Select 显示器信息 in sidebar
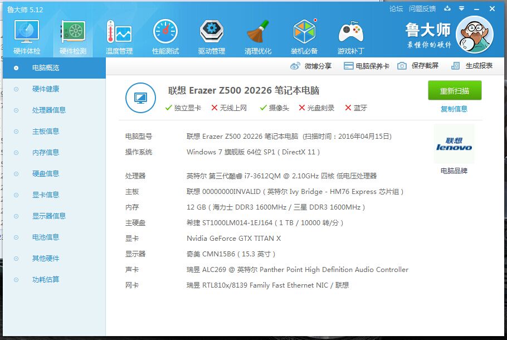 [55, 216]
